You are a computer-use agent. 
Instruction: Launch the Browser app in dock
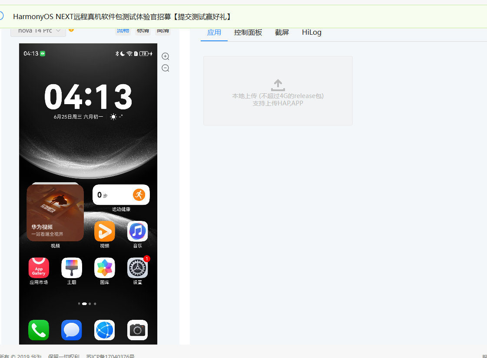(x=104, y=330)
